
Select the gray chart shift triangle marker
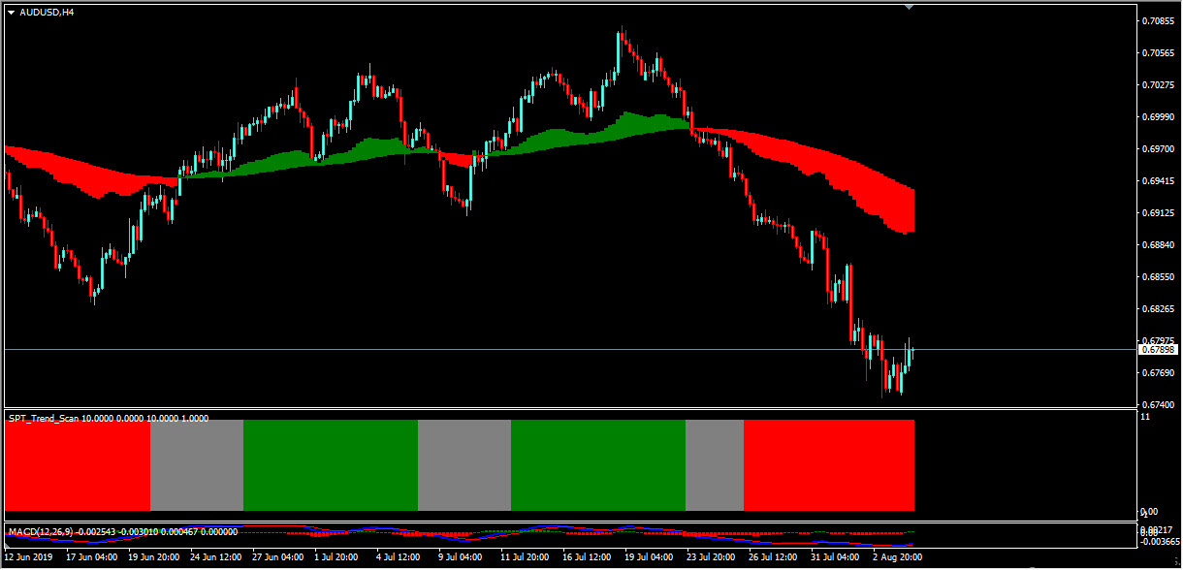pos(909,7)
